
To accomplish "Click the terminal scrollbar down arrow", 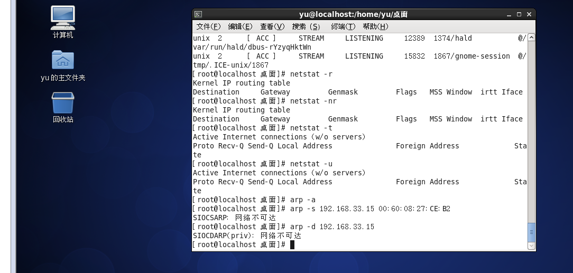I will [532, 246].
